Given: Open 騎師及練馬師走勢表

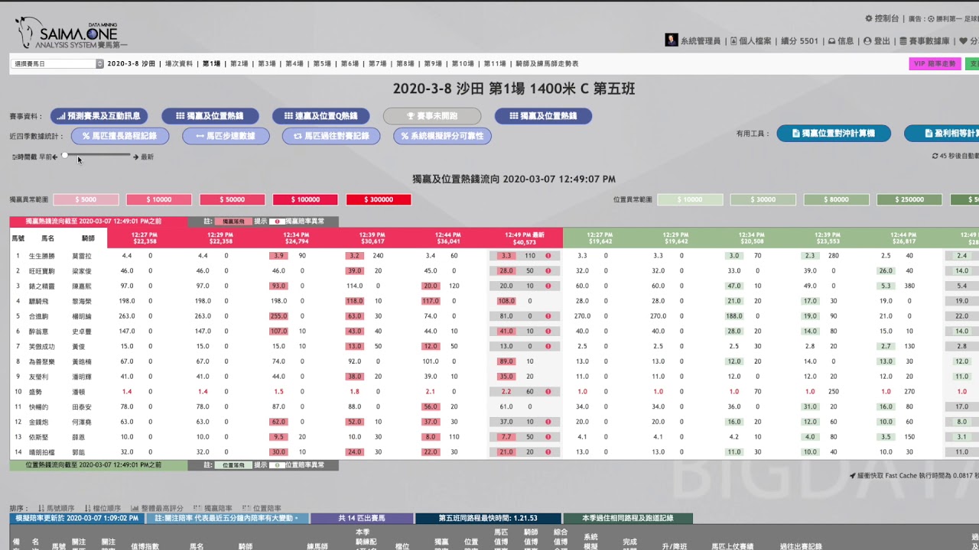Looking at the screenshot, I should click(547, 64).
